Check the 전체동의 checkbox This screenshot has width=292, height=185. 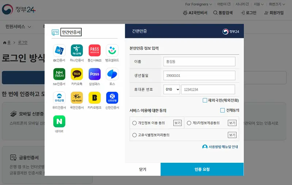tap(222, 110)
